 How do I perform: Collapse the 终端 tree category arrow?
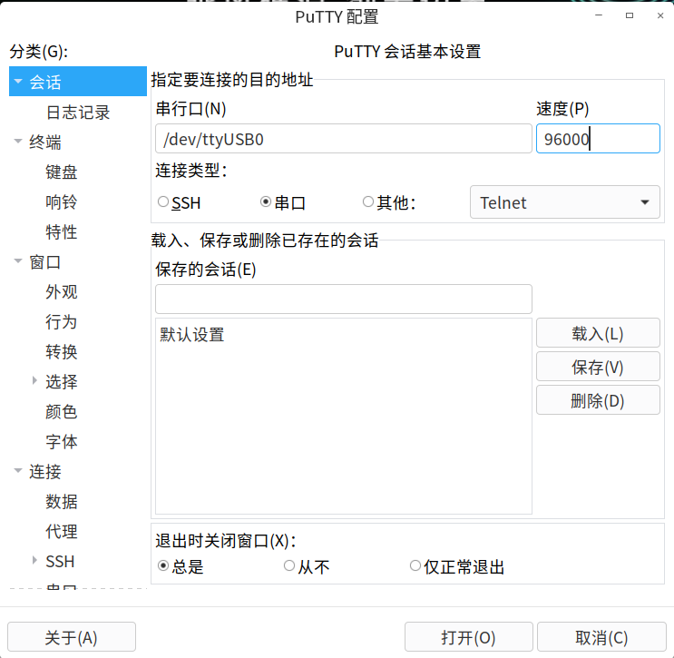18,141
